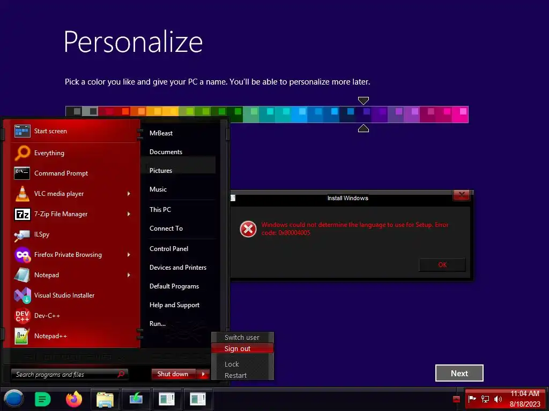
Task: Open the green notes app on taskbar
Action: pos(43,399)
